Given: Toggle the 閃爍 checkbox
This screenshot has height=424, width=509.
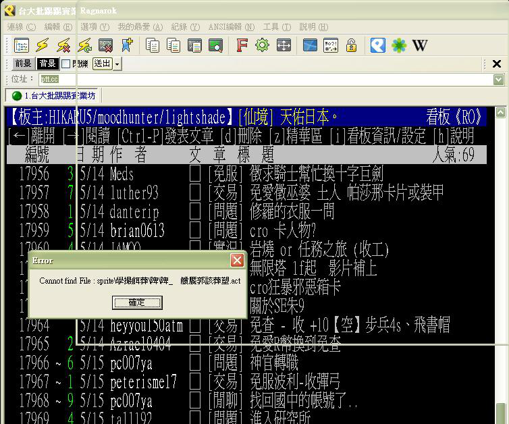Looking at the screenshot, I should coord(66,63).
